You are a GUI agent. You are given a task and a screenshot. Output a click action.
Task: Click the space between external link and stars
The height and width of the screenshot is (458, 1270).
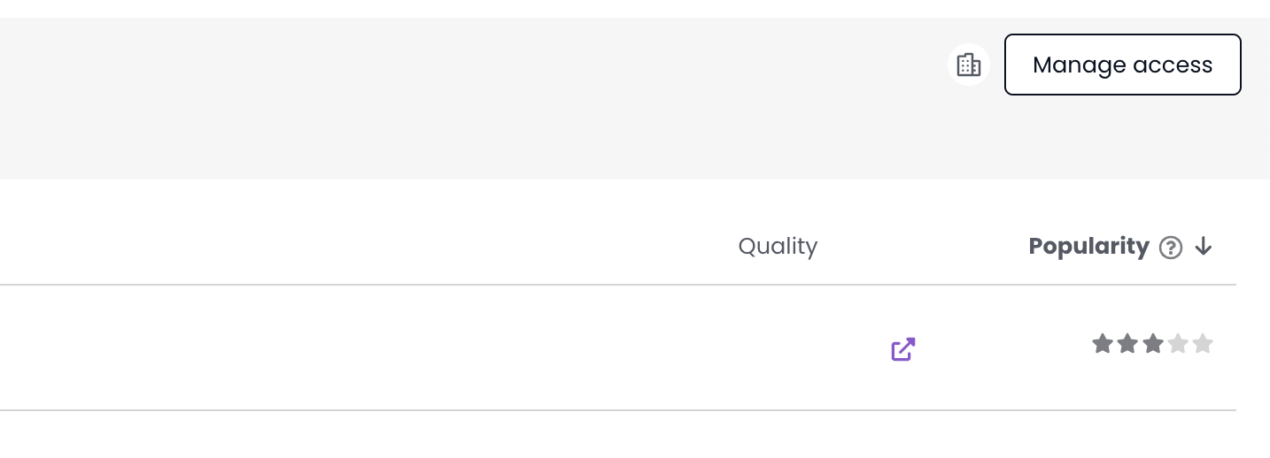pos(1001,348)
